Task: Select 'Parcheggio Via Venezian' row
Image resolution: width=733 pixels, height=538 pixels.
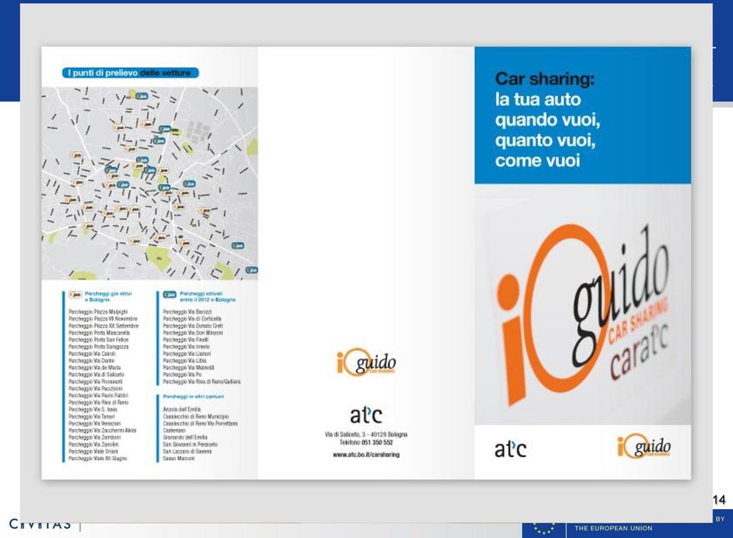Action: (x=95, y=423)
